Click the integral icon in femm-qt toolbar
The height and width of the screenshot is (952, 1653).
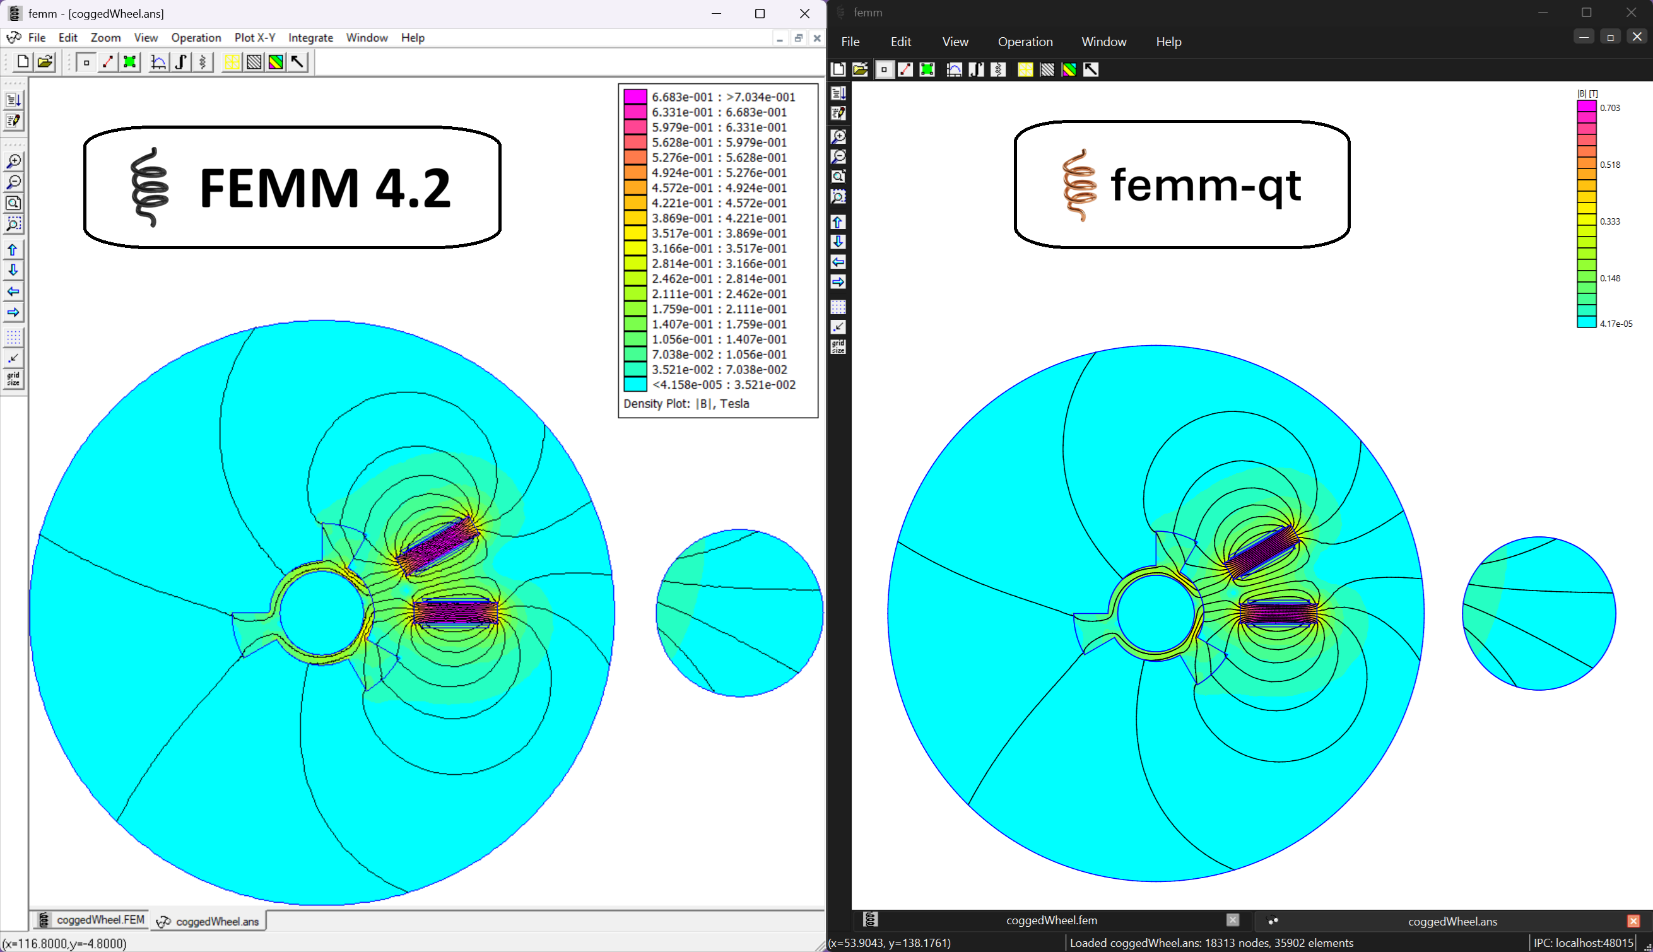click(976, 69)
